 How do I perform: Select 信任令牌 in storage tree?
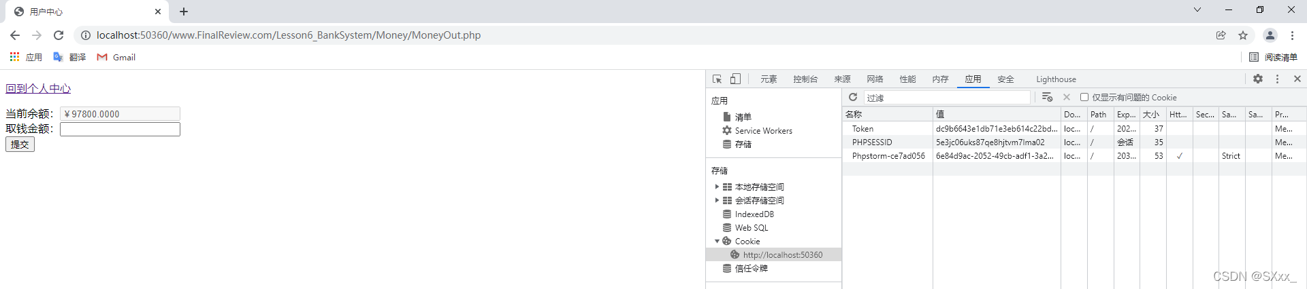click(x=752, y=268)
